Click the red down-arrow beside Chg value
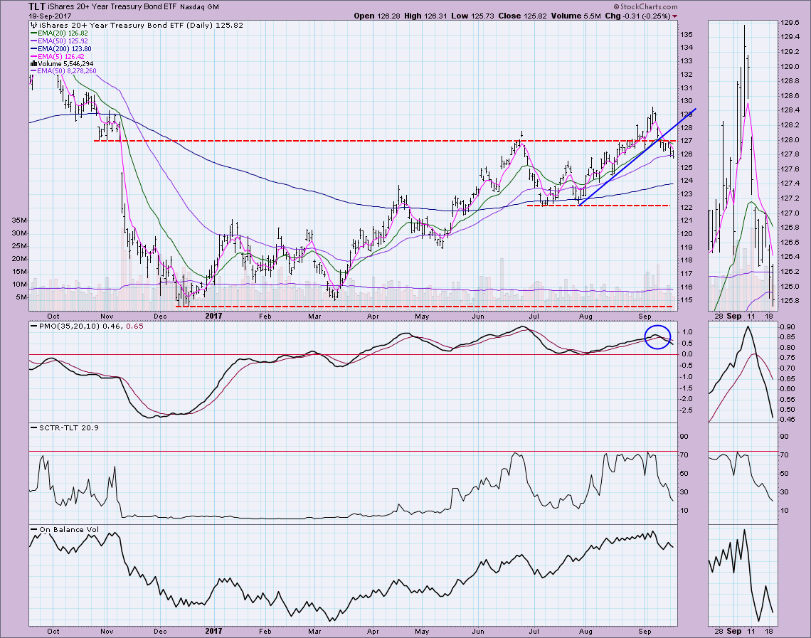Screen dimensions: 811x638 pos(675,16)
